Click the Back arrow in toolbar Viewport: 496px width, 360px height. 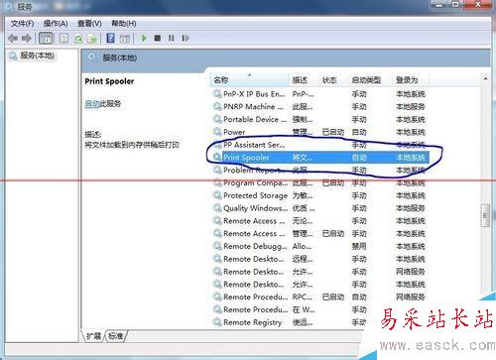point(13,39)
